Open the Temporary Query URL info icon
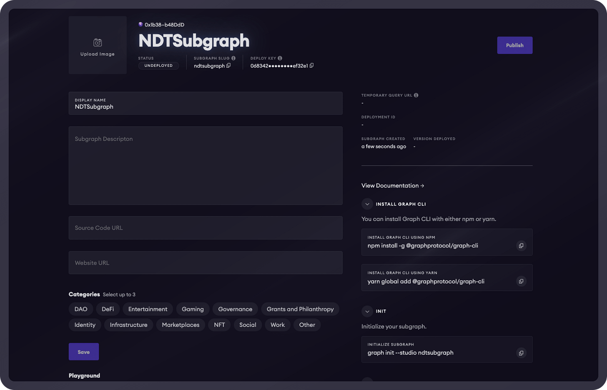 click(x=416, y=95)
